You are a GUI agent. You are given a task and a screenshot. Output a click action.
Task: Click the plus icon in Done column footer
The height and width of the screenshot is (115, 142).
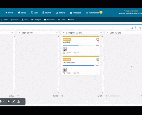coord(106,96)
